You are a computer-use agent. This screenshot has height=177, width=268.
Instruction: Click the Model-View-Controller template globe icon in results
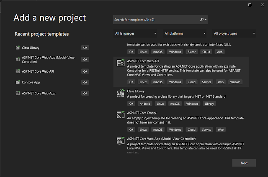click(x=120, y=141)
